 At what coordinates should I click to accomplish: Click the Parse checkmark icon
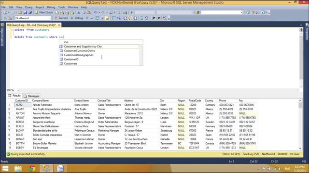point(92,18)
